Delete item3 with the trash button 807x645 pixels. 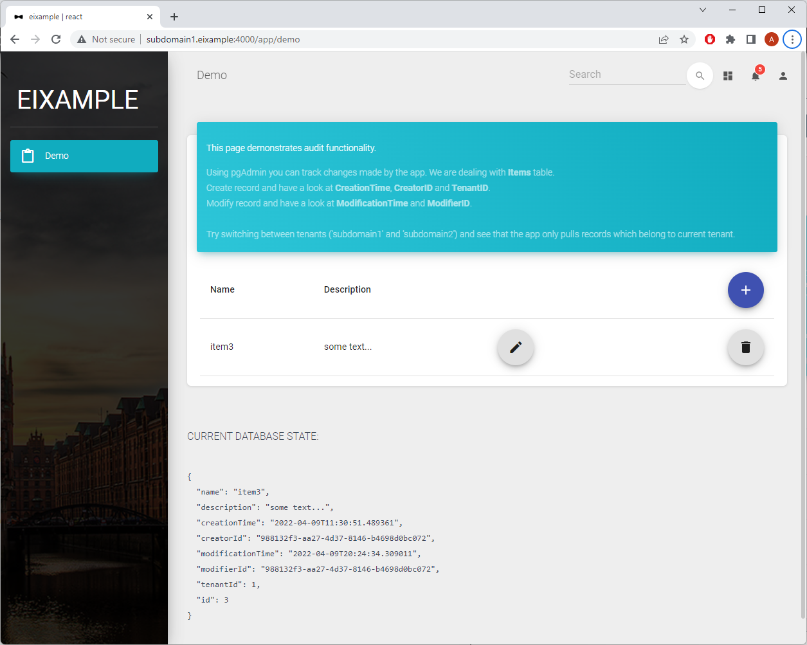[745, 347]
